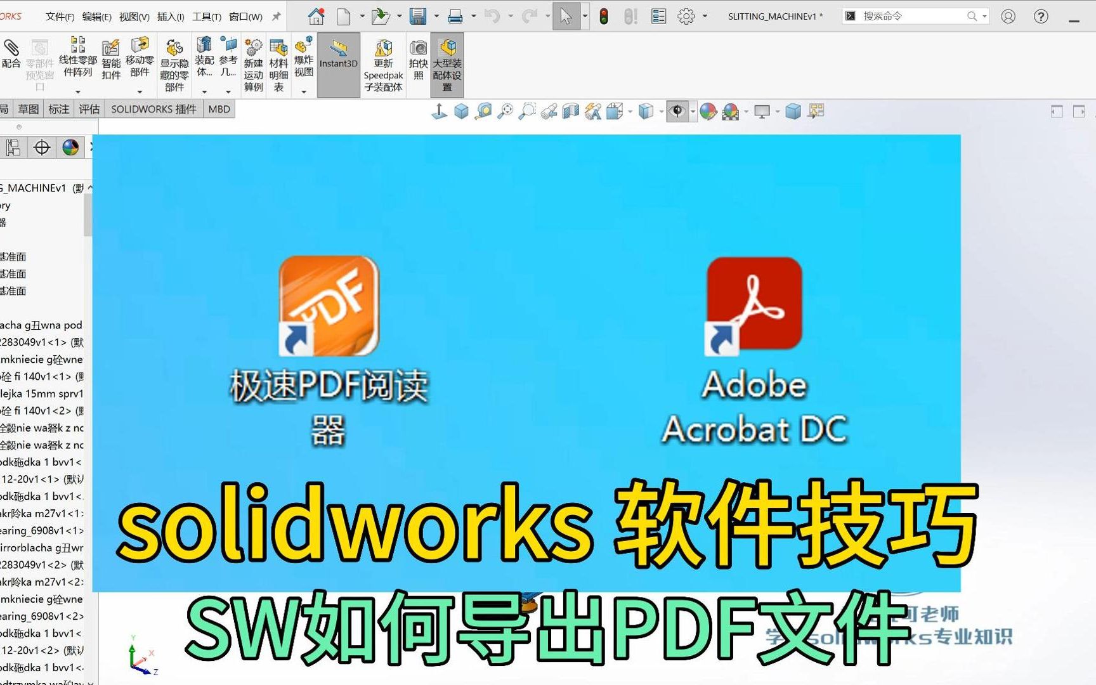Select tree item lejka 15mm sprv1

42,393
